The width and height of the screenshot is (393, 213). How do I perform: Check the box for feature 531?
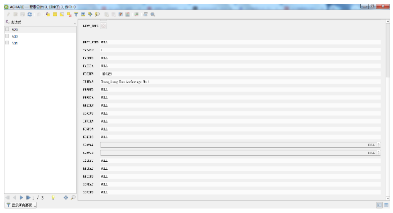coord(7,43)
